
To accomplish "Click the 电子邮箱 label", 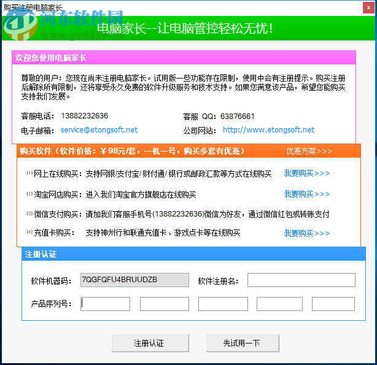I will tap(37, 131).
